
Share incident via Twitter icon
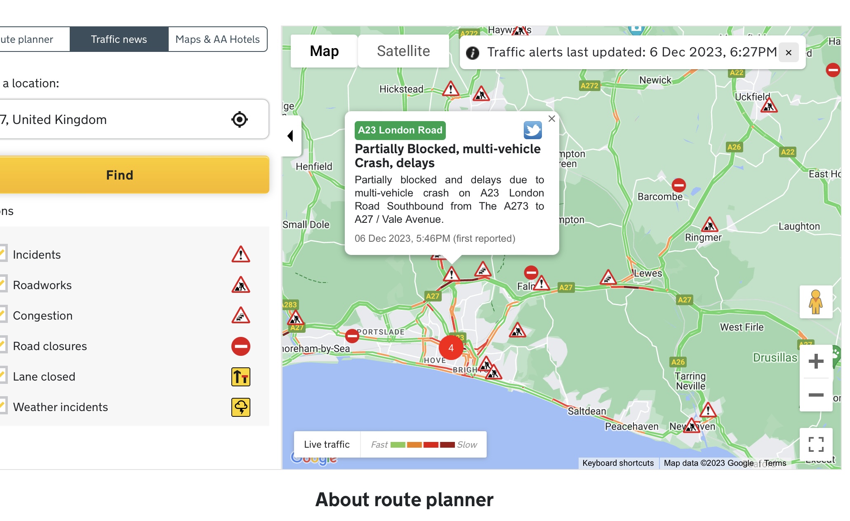pyautogui.click(x=533, y=130)
